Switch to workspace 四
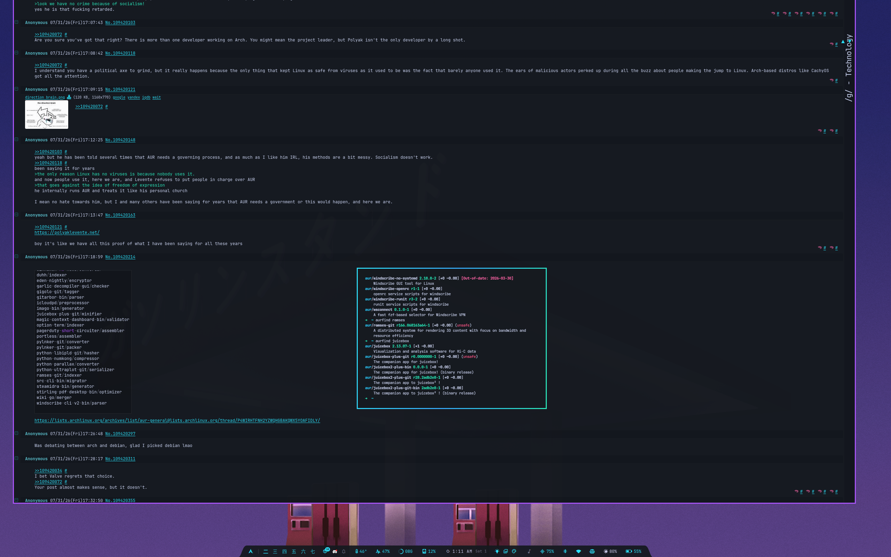Image resolution: width=891 pixels, height=557 pixels. tap(284, 551)
